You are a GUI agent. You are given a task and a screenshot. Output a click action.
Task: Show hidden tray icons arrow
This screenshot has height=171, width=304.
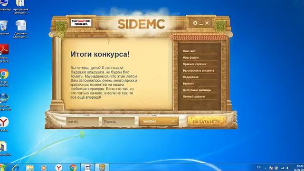(265, 168)
